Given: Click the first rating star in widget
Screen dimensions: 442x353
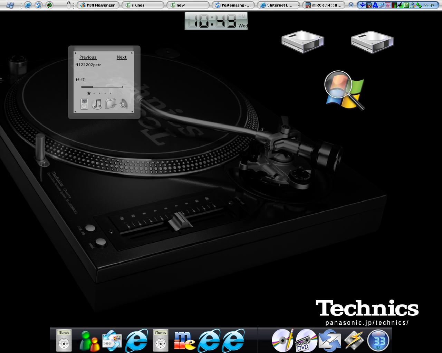Looking at the screenshot, I should (89, 93).
